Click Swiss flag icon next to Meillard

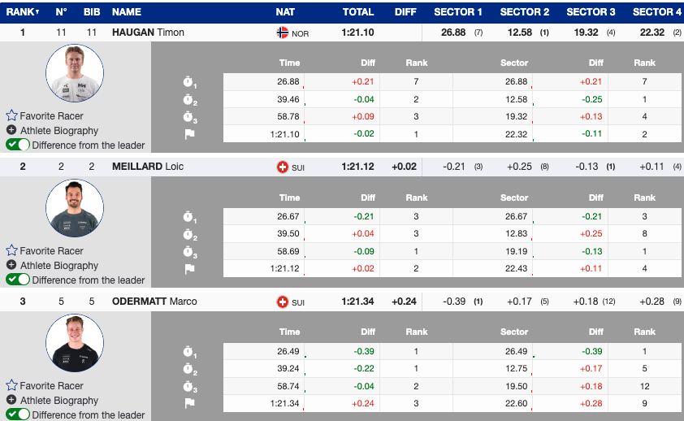[283, 167]
